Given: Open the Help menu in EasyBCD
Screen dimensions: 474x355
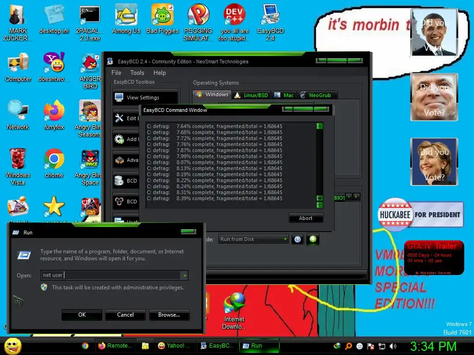Looking at the screenshot, I should pos(160,73).
